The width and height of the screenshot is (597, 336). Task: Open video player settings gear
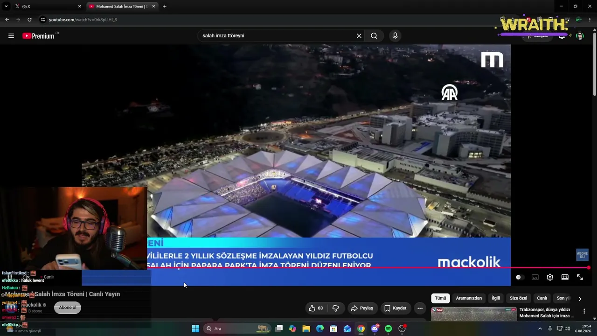550,277
